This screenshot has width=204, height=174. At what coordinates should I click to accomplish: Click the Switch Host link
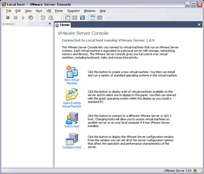click(71, 126)
